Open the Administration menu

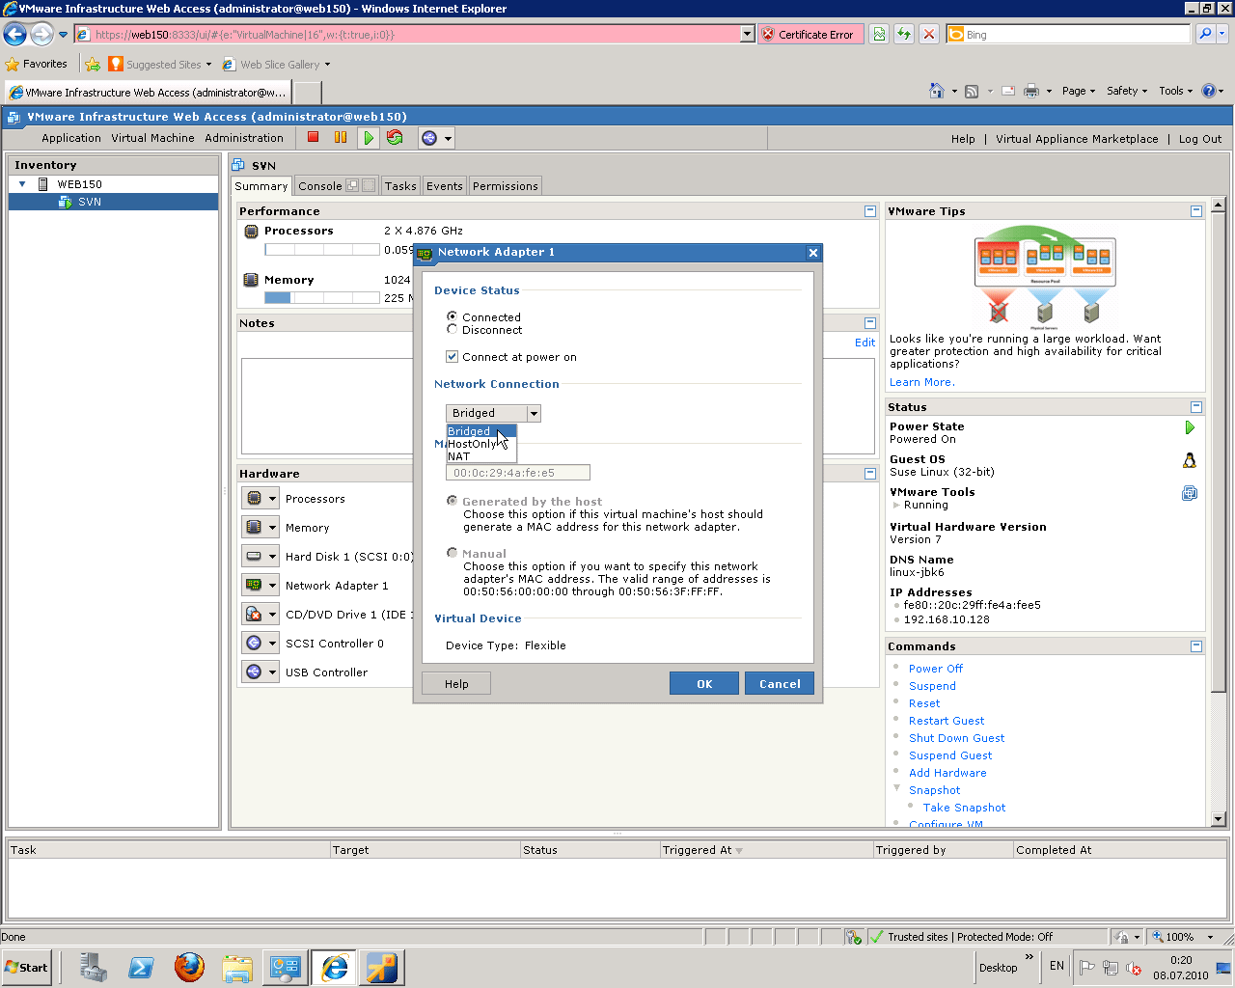coord(244,138)
